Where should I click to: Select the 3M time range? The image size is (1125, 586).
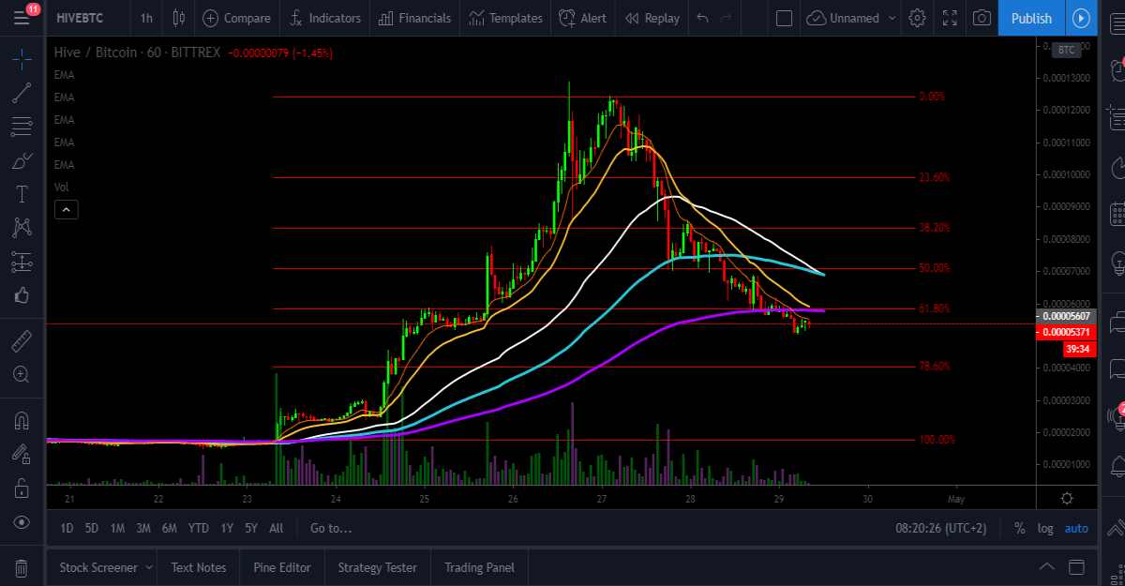pyautogui.click(x=142, y=528)
